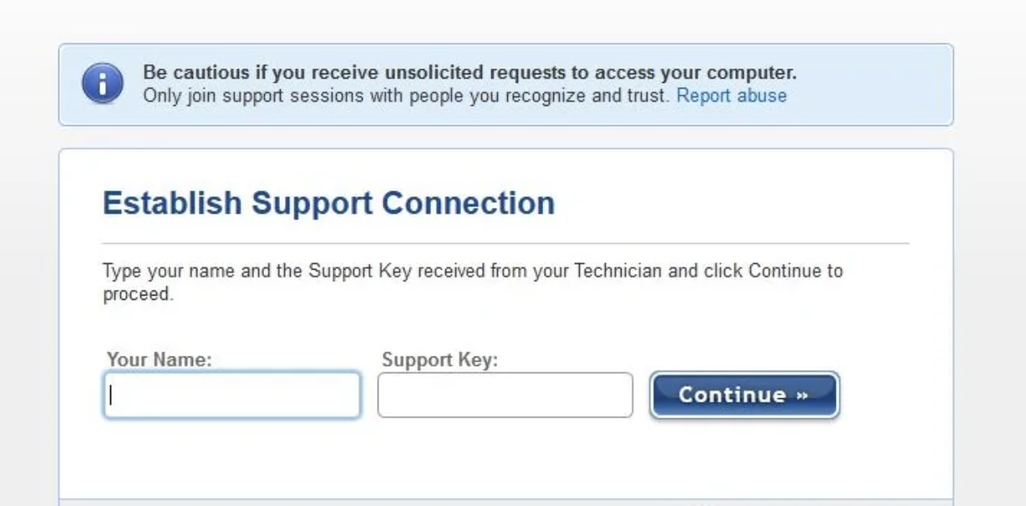Click the Continue button
Viewport: 1026px width, 506px height.
coord(744,395)
